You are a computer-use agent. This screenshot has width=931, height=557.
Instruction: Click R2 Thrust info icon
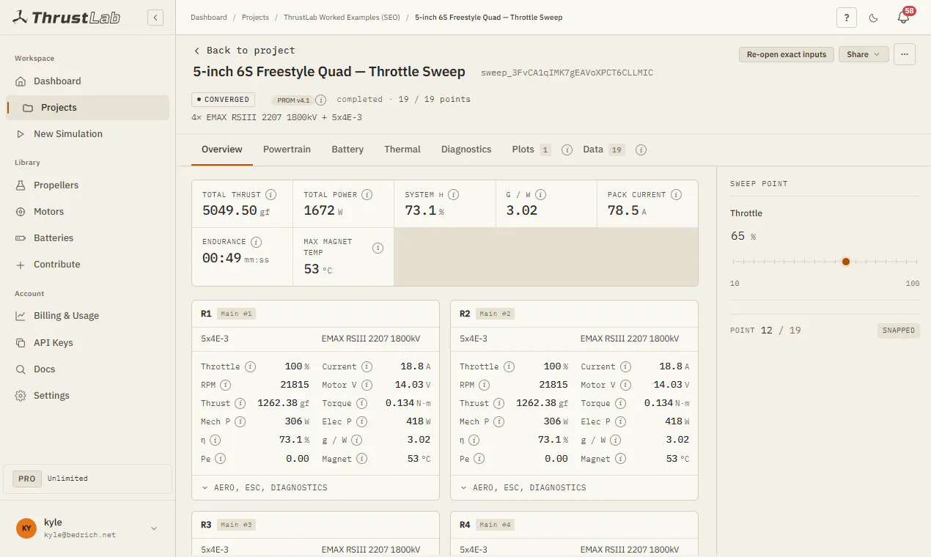498,403
